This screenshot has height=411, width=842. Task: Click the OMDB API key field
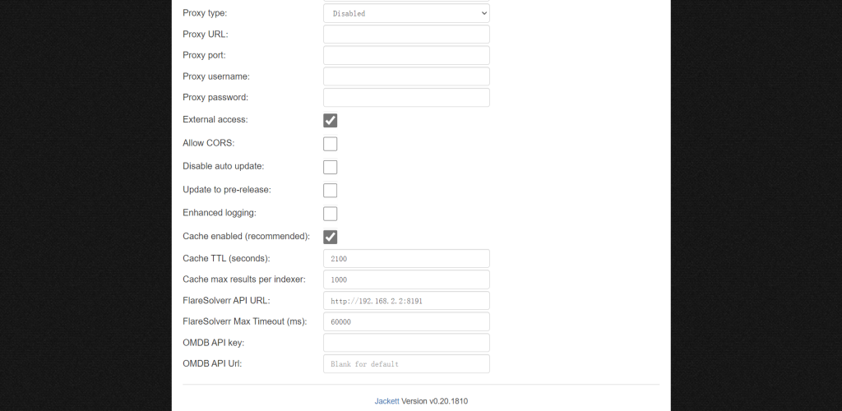click(x=406, y=343)
